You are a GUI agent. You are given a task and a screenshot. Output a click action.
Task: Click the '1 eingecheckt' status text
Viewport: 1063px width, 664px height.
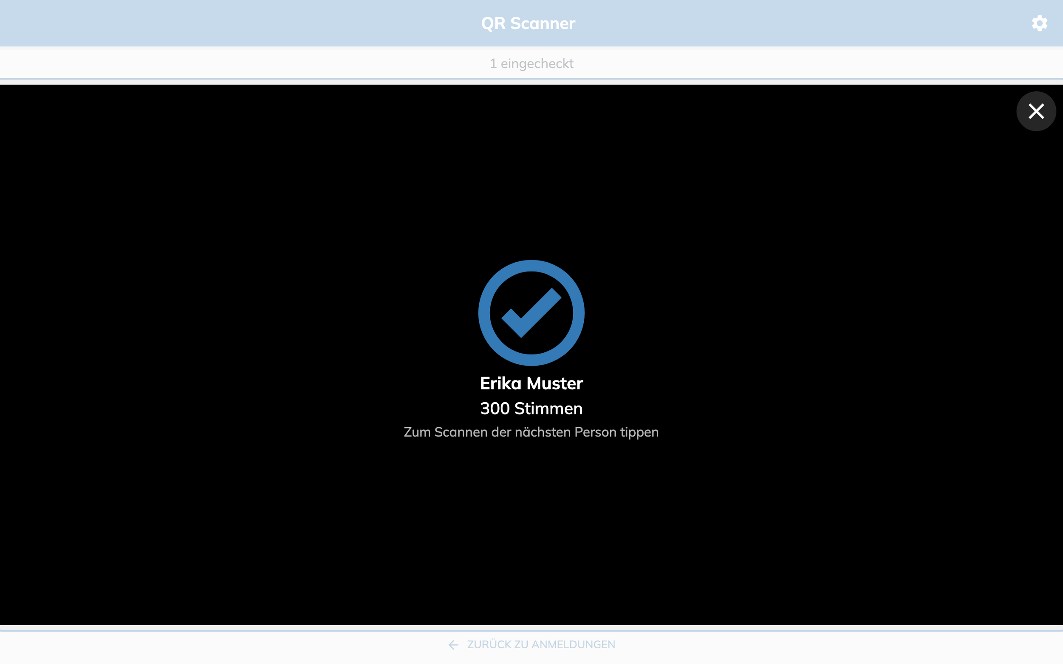coord(531,64)
